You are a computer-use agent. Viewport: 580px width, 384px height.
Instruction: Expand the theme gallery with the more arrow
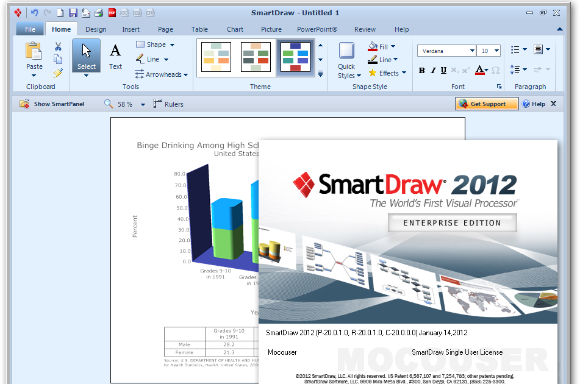click(x=320, y=74)
